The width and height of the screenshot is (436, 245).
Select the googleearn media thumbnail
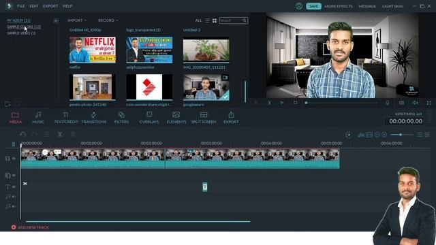[x=206, y=87]
